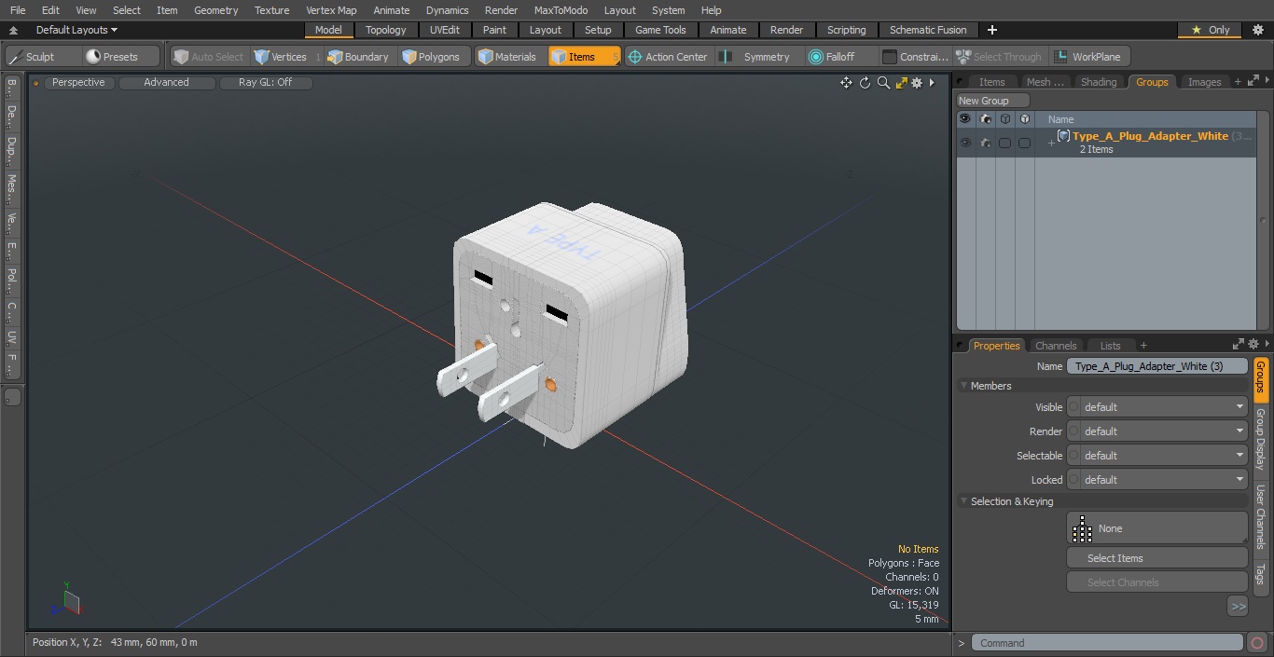This screenshot has height=657, width=1274.
Task: Switch to the Channels tab
Action: (1056, 346)
